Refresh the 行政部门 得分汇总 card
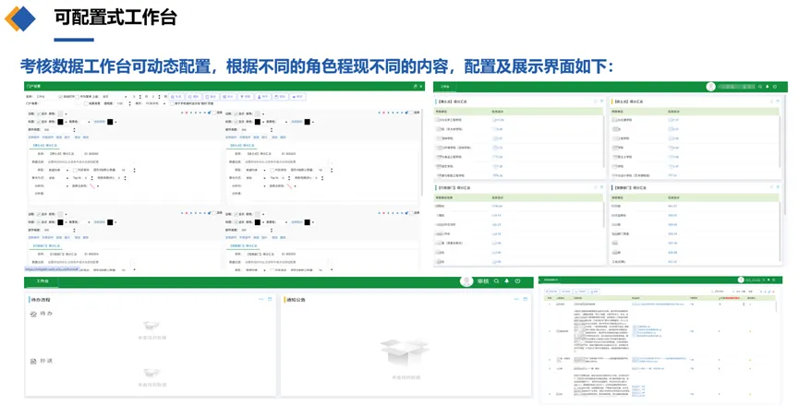799x417 pixels. [595, 187]
